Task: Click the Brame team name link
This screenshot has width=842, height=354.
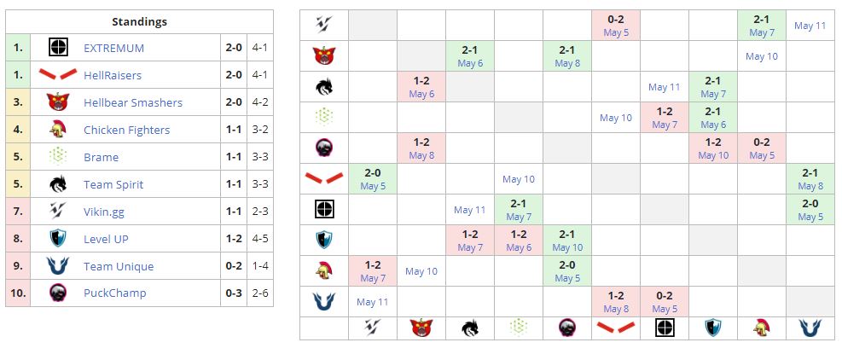Action: click(x=101, y=157)
